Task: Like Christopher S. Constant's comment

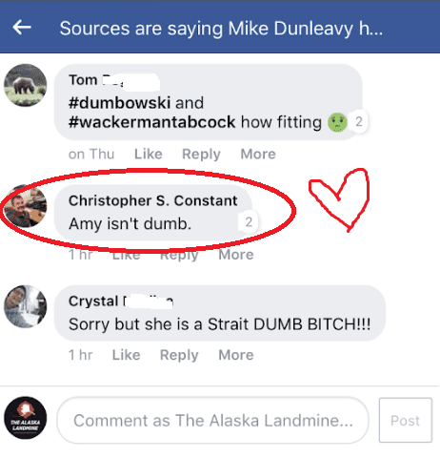Action: (x=126, y=255)
